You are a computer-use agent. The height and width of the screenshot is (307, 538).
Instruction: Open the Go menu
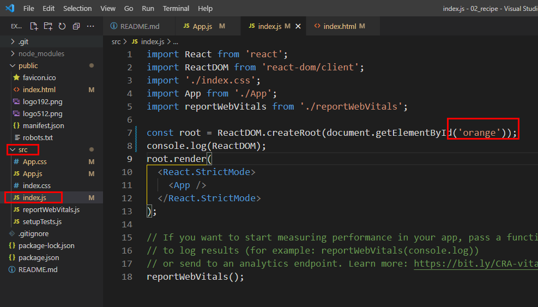click(x=128, y=8)
